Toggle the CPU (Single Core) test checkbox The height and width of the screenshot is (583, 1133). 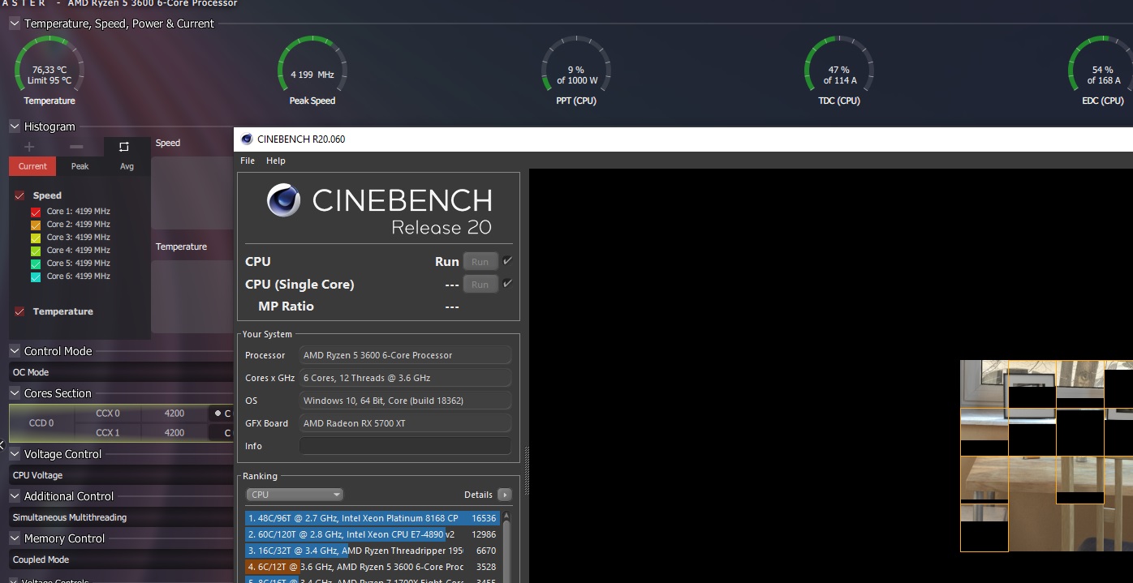(x=507, y=284)
